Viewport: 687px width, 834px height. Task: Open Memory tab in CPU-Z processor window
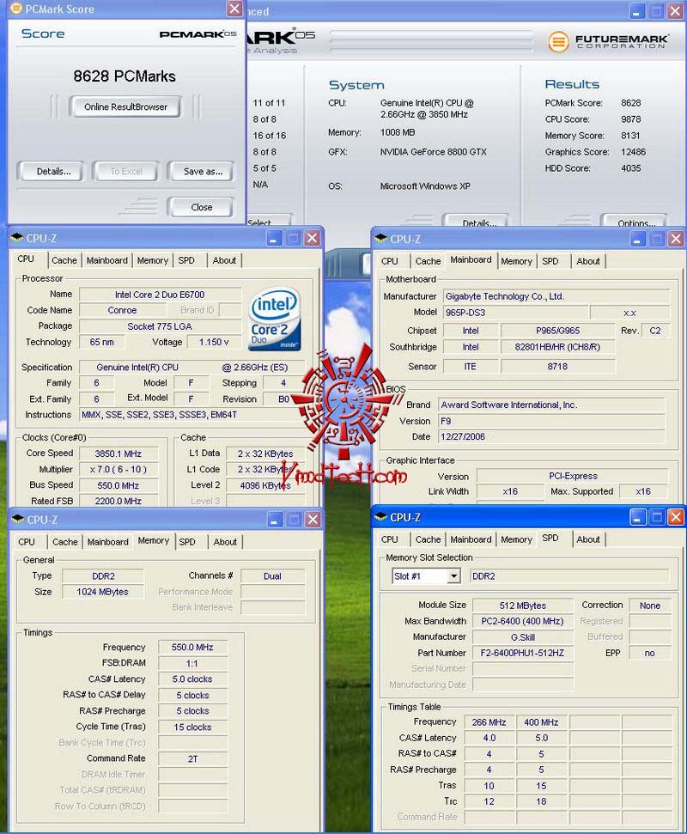tap(153, 260)
